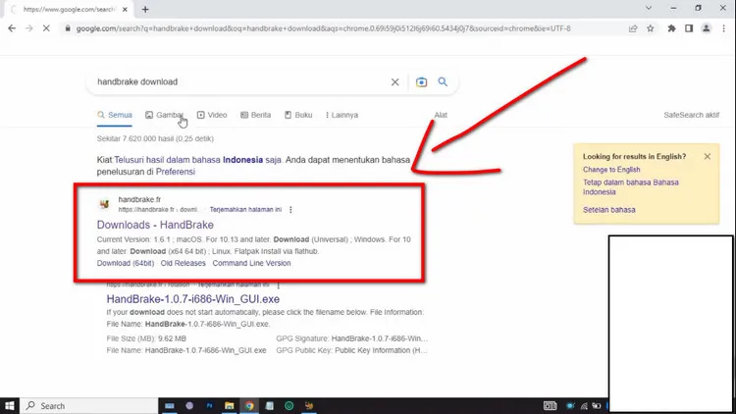The height and width of the screenshot is (414, 736).
Task: Open the Preferensi link
Action: tap(176, 172)
